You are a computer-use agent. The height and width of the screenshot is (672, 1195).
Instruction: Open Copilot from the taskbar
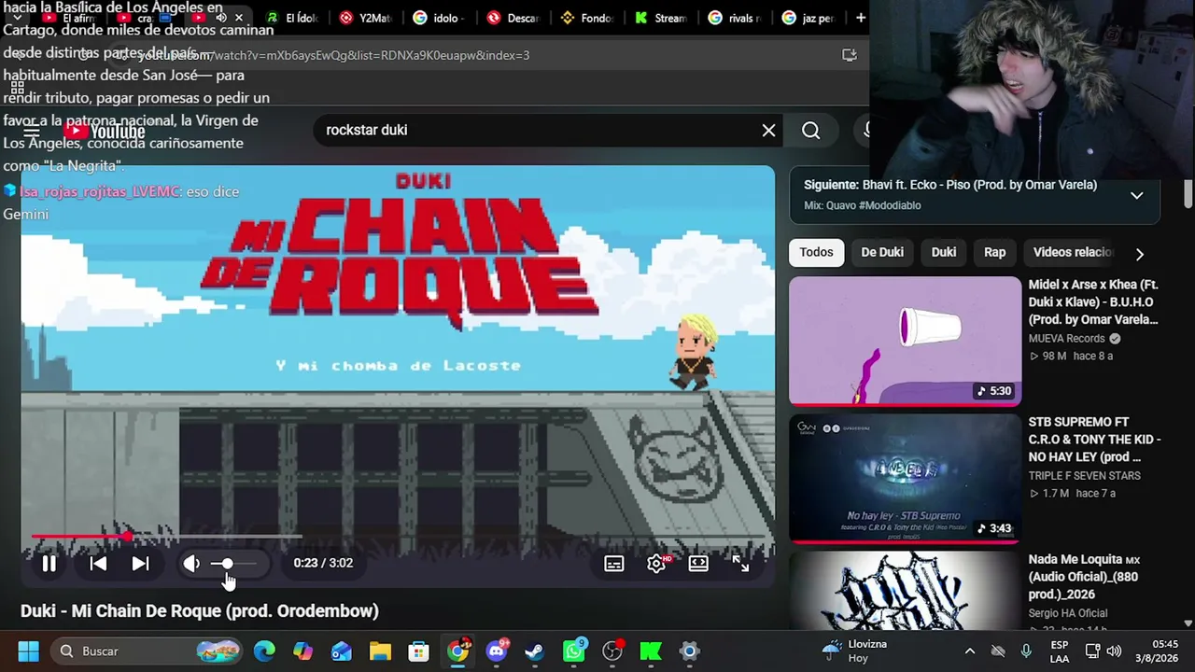pyautogui.click(x=302, y=651)
